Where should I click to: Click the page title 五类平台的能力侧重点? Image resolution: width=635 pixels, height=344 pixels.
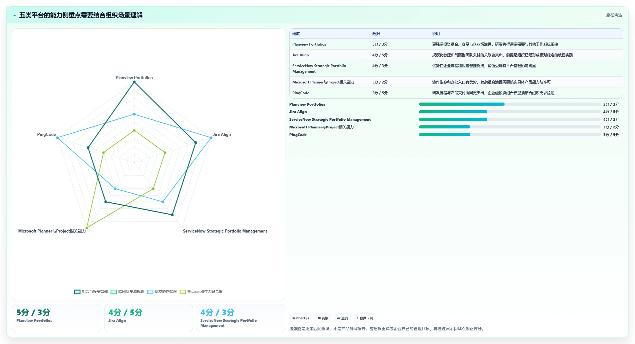pyautogui.click(x=81, y=15)
